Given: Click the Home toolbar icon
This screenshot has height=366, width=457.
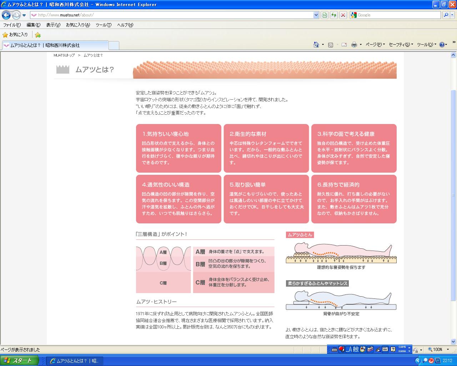Looking at the screenshot, I should [x=316, y=45].
